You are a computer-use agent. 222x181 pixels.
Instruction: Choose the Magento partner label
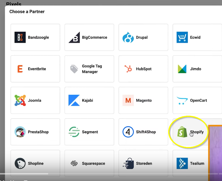tap(144, 100)
